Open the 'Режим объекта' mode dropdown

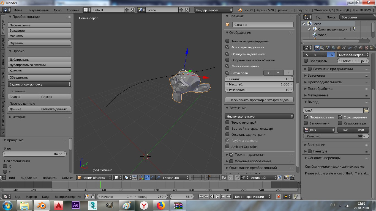(94, 178)
